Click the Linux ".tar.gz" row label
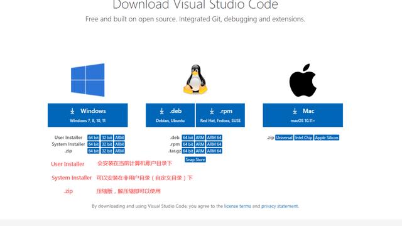 click(x=175, y=151)
